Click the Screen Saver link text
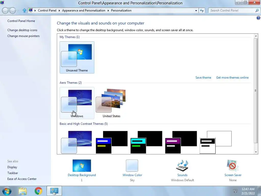The image size is (261, 196). pyautogui.click(x=233, y=175)
